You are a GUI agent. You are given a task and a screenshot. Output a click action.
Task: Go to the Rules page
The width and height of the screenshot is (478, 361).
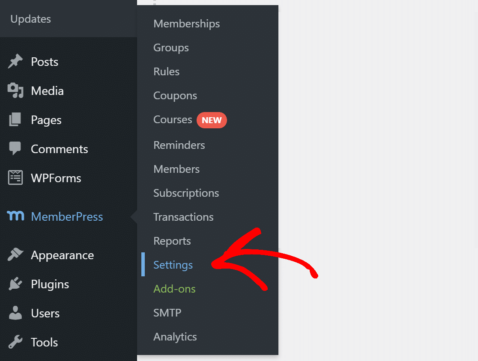[x=166, y=71]
